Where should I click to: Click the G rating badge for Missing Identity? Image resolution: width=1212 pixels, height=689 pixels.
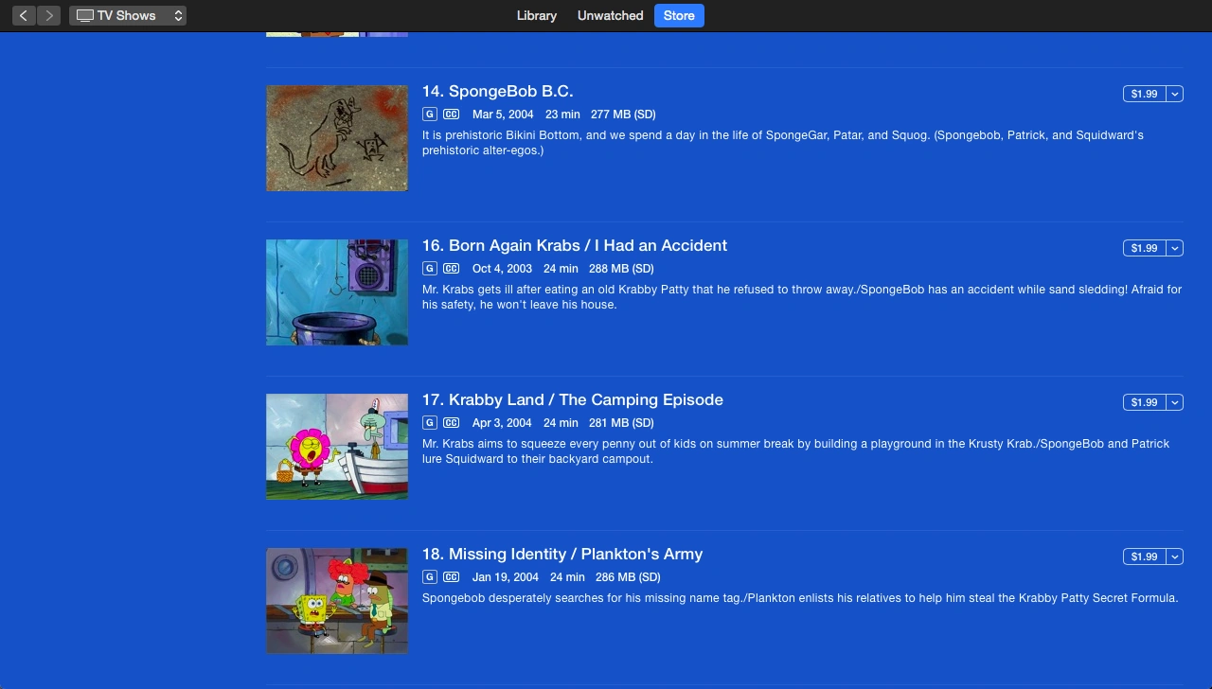pyautogui.click(x=430, y=577)
